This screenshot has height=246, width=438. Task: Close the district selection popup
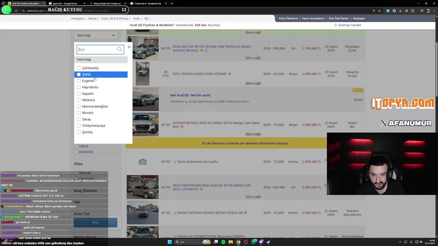coord(129,47)
